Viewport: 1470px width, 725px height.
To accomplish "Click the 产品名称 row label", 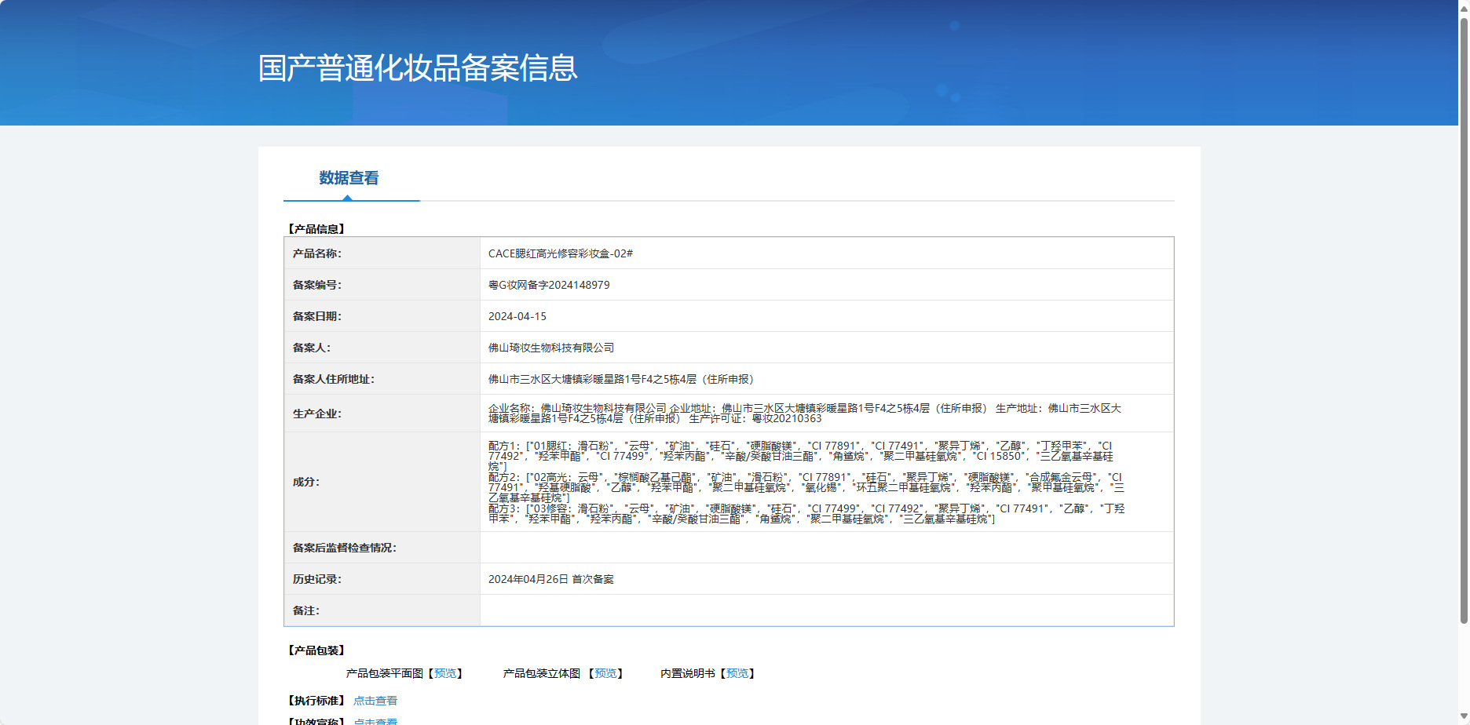I will click(x=317, y=253).
